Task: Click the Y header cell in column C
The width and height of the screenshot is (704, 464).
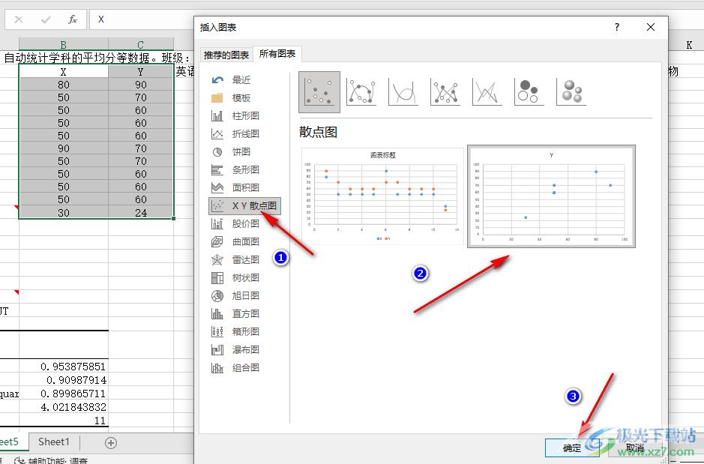Action: click(141, 72)
